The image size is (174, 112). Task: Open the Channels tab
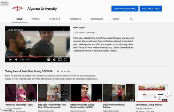(x=75, y=19)
